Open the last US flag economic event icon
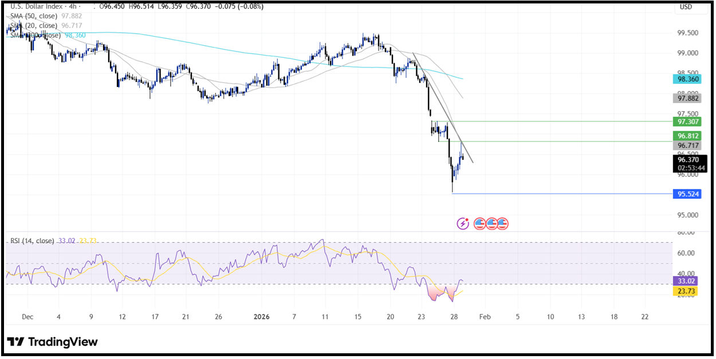 [x=502, y=224]
